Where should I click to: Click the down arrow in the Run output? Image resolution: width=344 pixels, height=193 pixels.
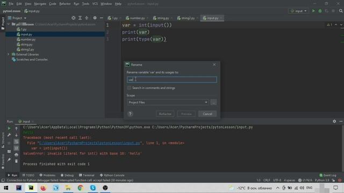pos(16,135)
